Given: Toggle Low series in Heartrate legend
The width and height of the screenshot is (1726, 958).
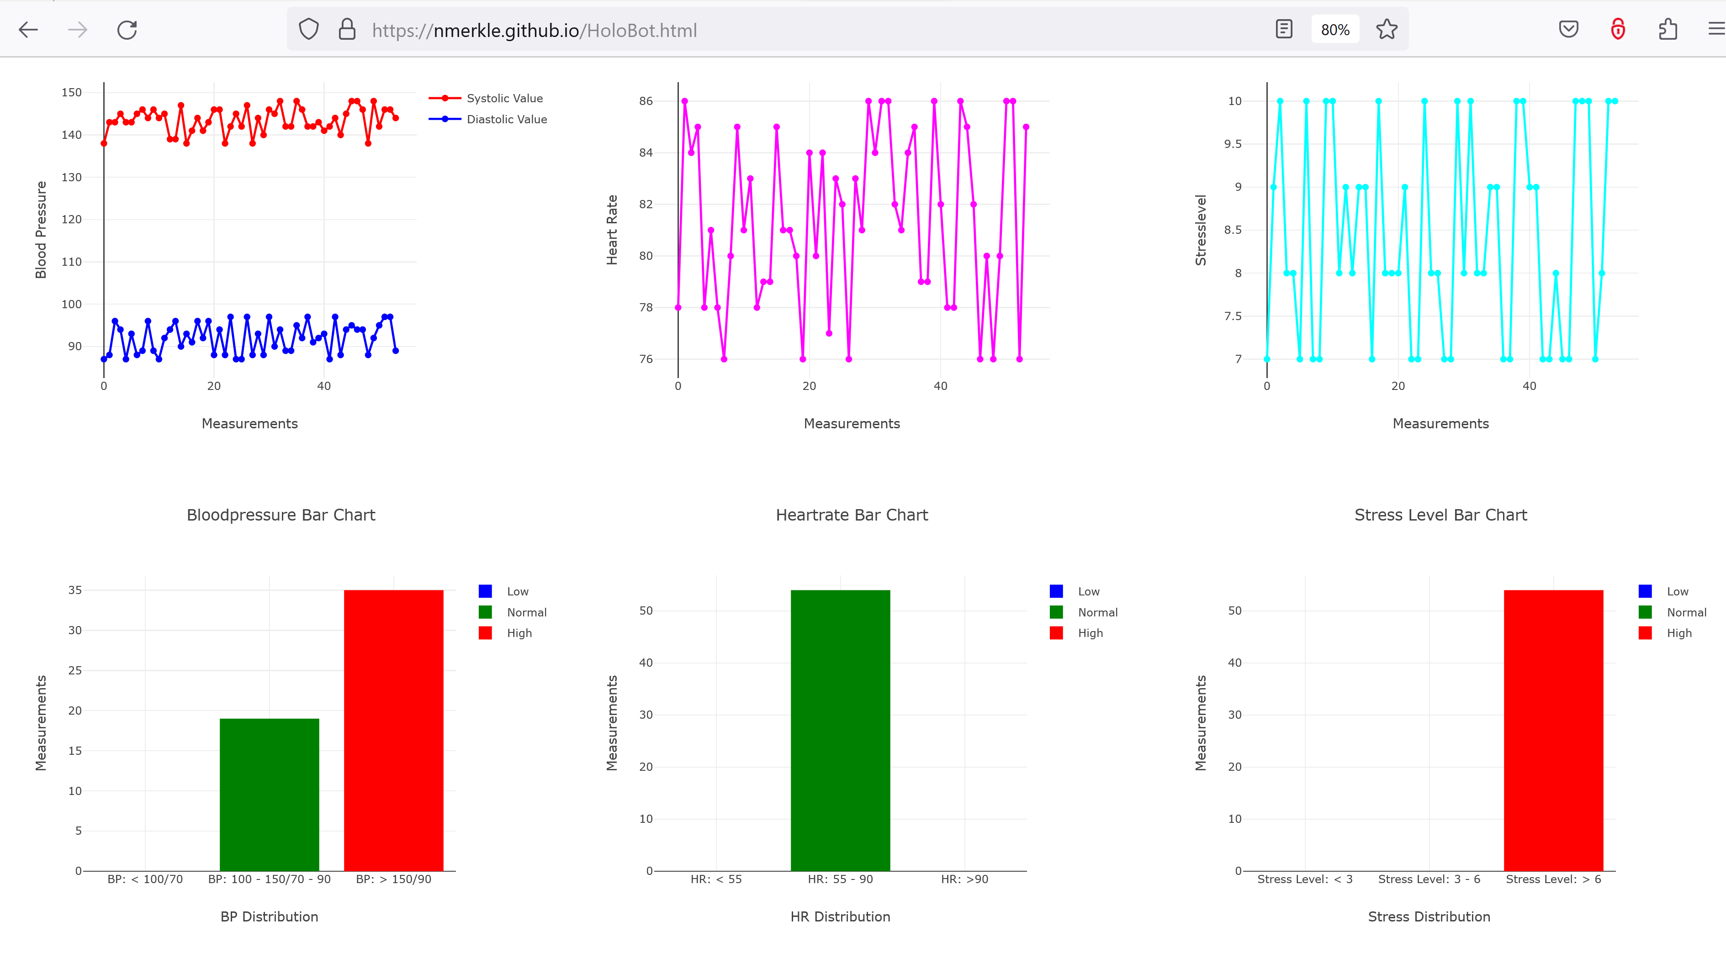Looking at the screenshot, I should (x=1075, y=591).
